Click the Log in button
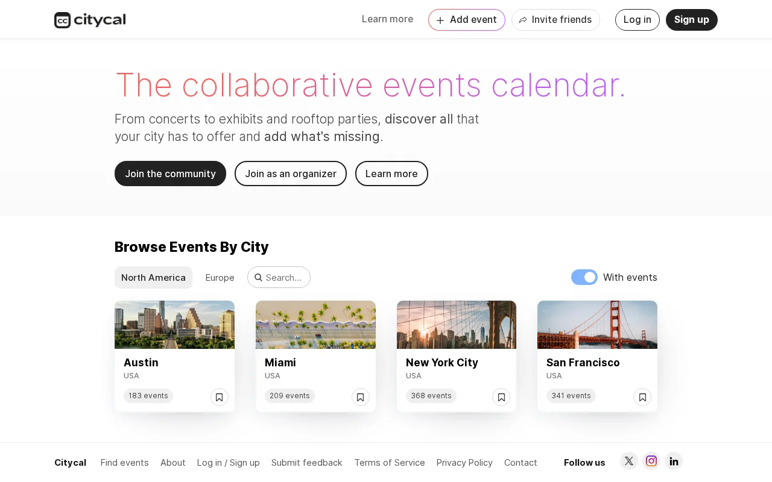The height and width of the screenshot is (482, 772). (638, 20)
